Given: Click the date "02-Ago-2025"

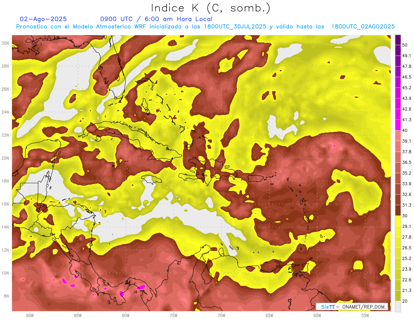Looking at the screenshot, I should click(x=43, y=19).
